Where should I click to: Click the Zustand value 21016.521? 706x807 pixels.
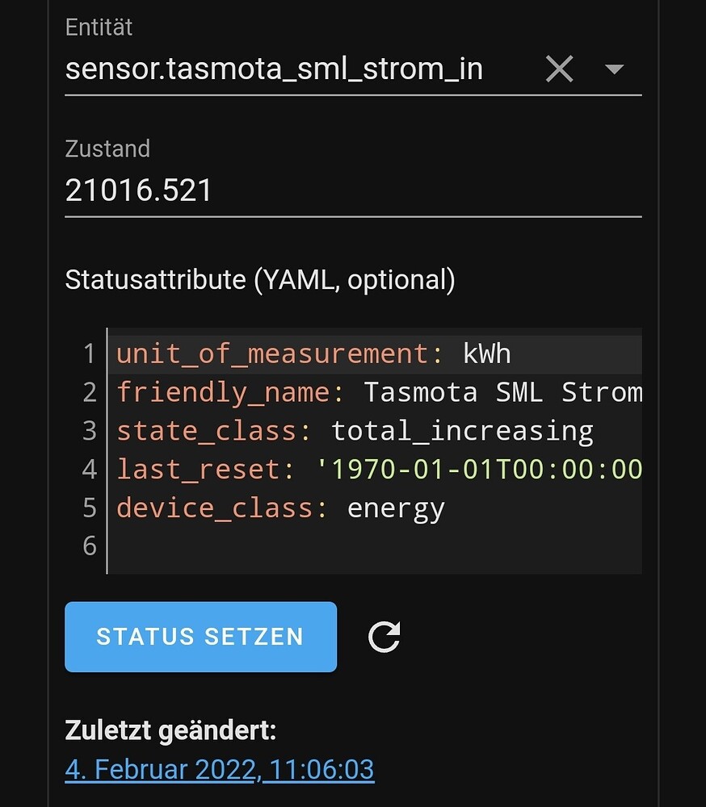137,190
